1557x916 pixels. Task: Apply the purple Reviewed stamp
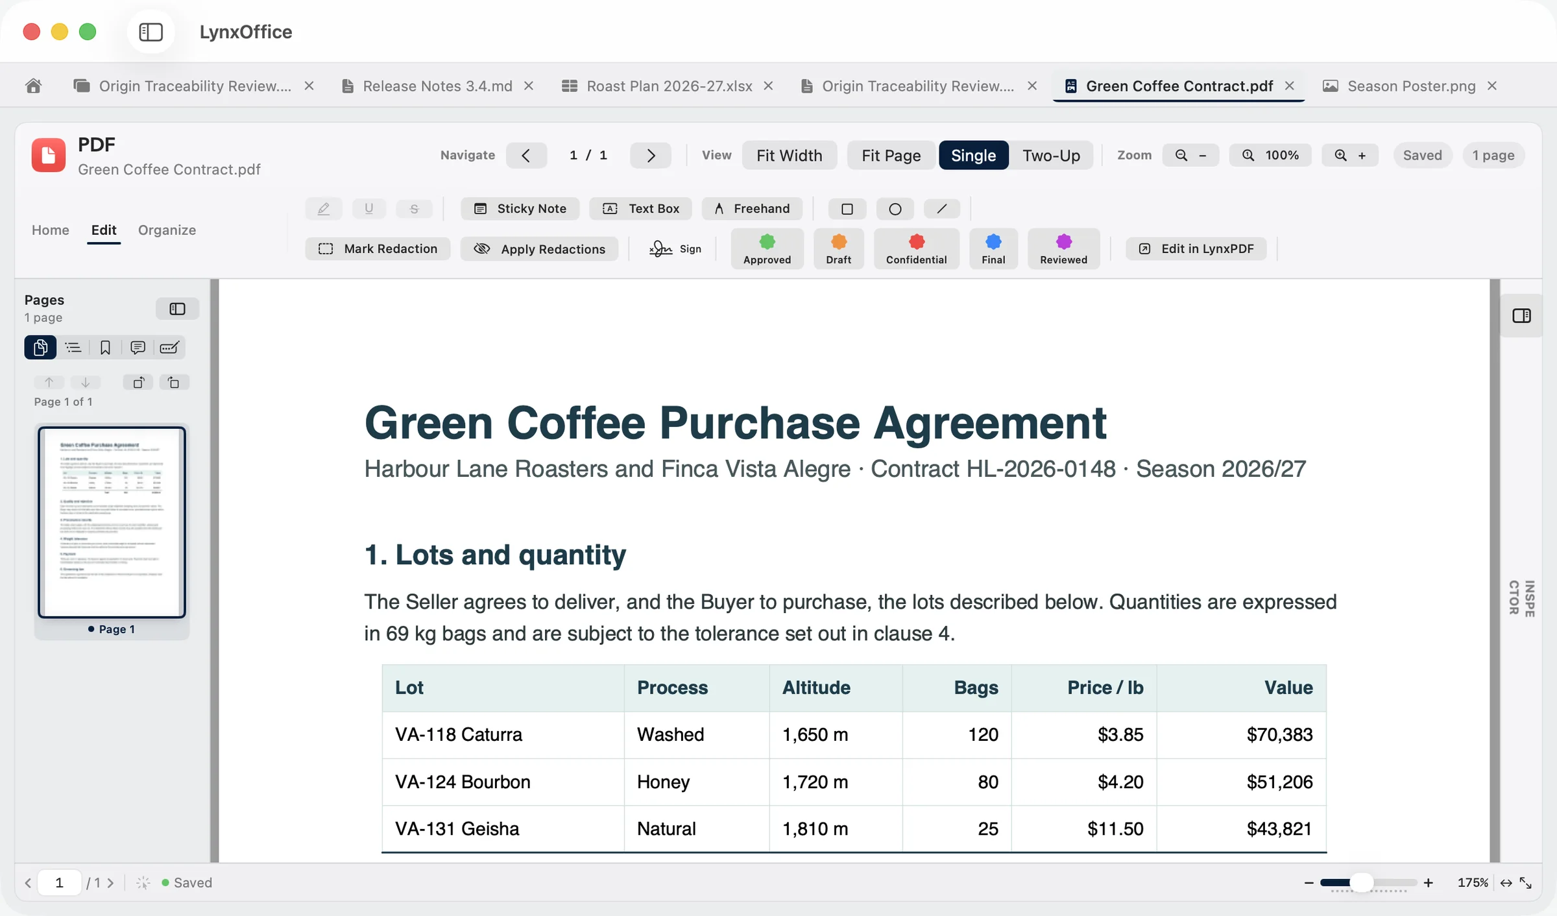click(1063, 248)
